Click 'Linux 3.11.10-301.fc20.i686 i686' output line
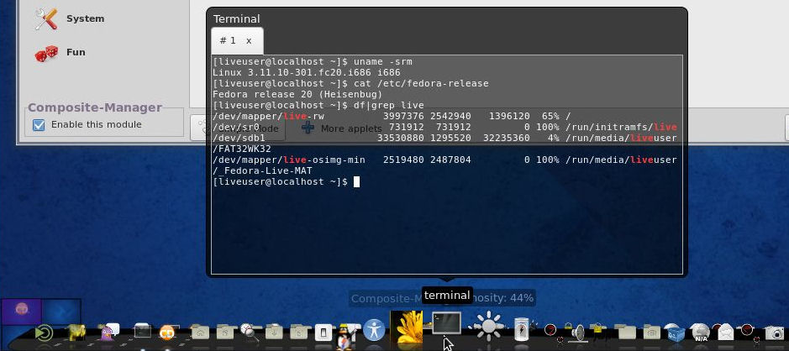This screenshot has width=789, height=351. 307,72
